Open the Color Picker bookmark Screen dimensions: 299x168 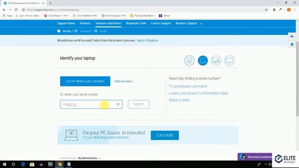pyautogui.click(x=56, y=15)
